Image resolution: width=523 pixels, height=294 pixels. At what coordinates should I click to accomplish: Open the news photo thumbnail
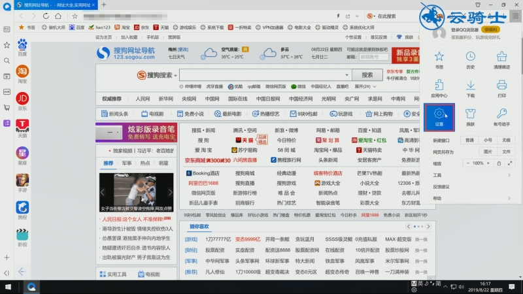point(136,192)
